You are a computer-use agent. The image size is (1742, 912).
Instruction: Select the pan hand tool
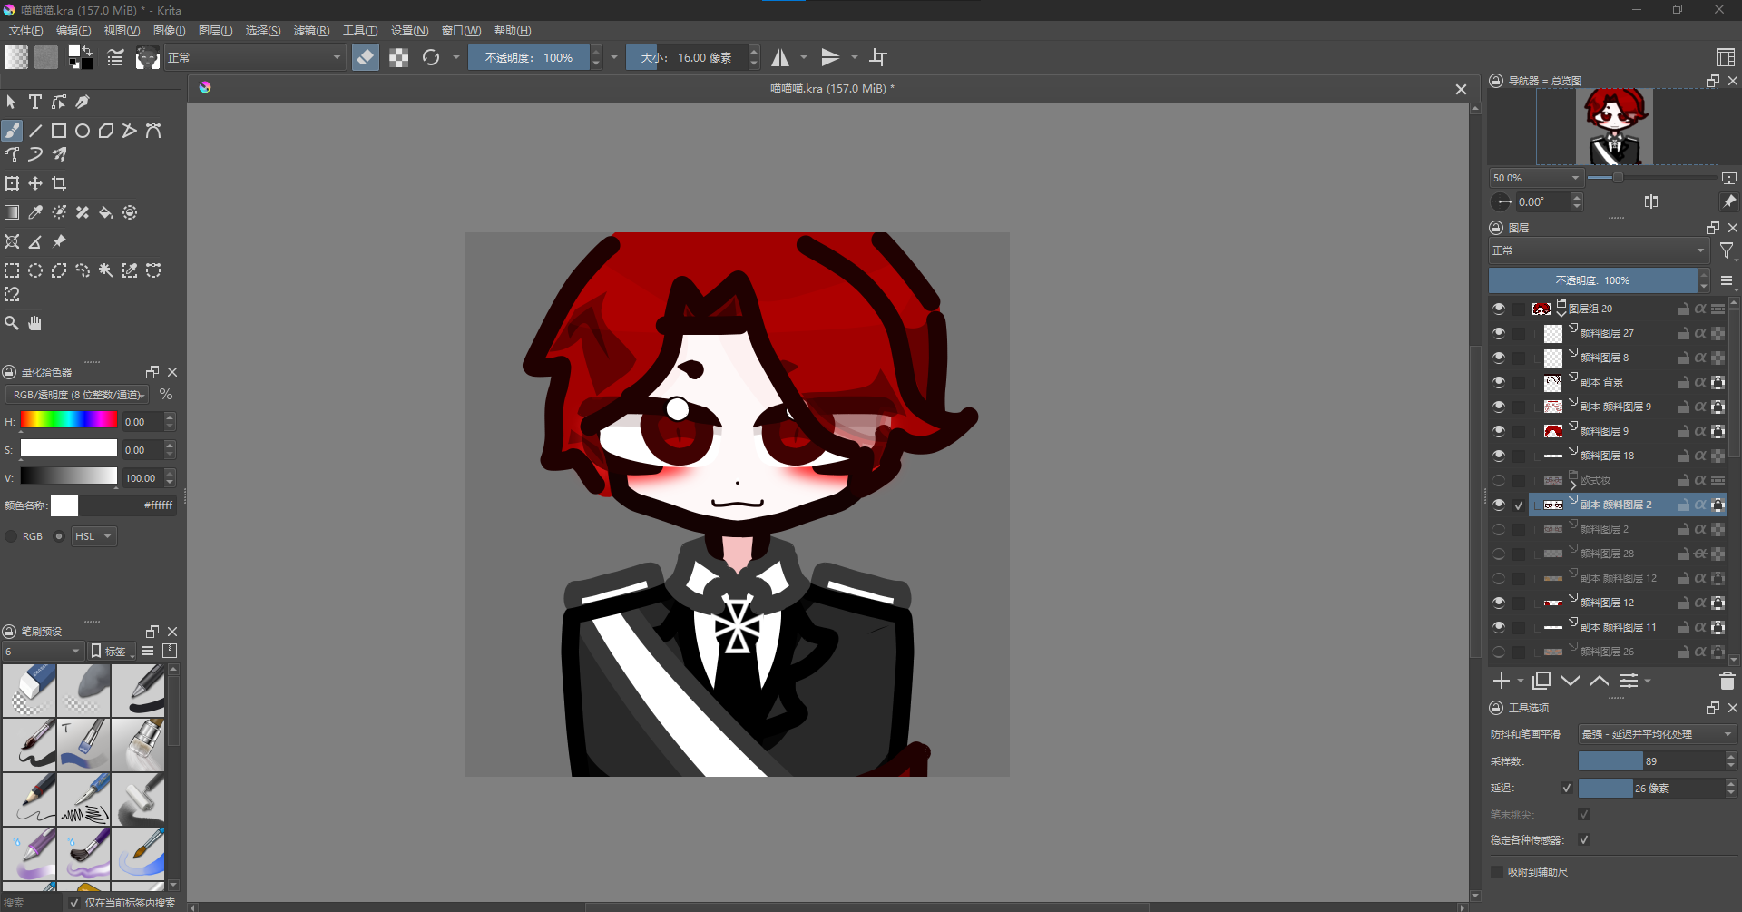coord(35,323)
